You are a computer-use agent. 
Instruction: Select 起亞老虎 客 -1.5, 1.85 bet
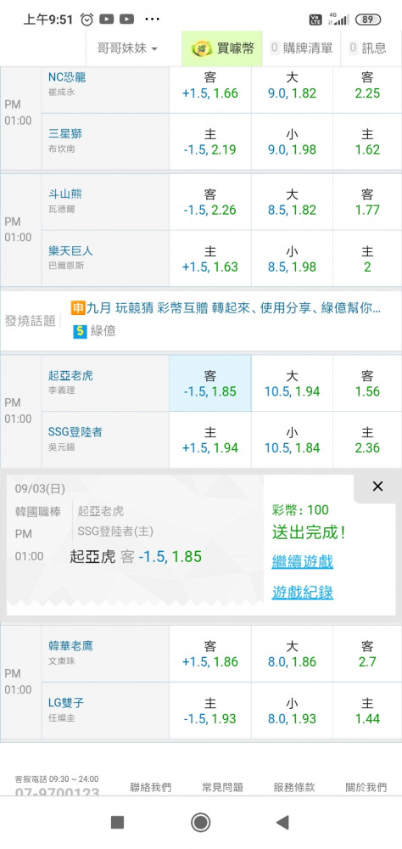click(210, 384)
